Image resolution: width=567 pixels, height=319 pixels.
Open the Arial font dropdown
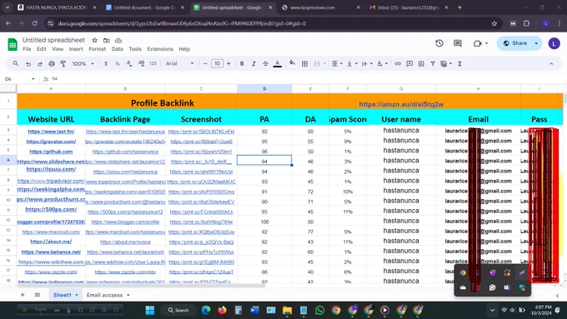[180, 63]
